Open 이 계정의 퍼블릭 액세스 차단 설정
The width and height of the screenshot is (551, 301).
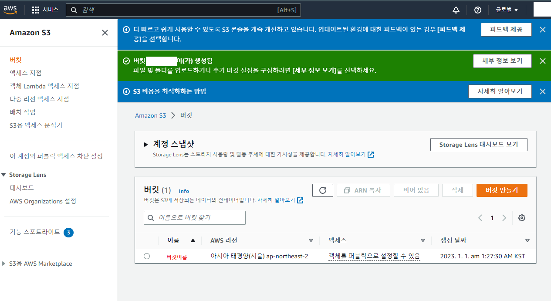pyautogui.click(x=56, y=156)
